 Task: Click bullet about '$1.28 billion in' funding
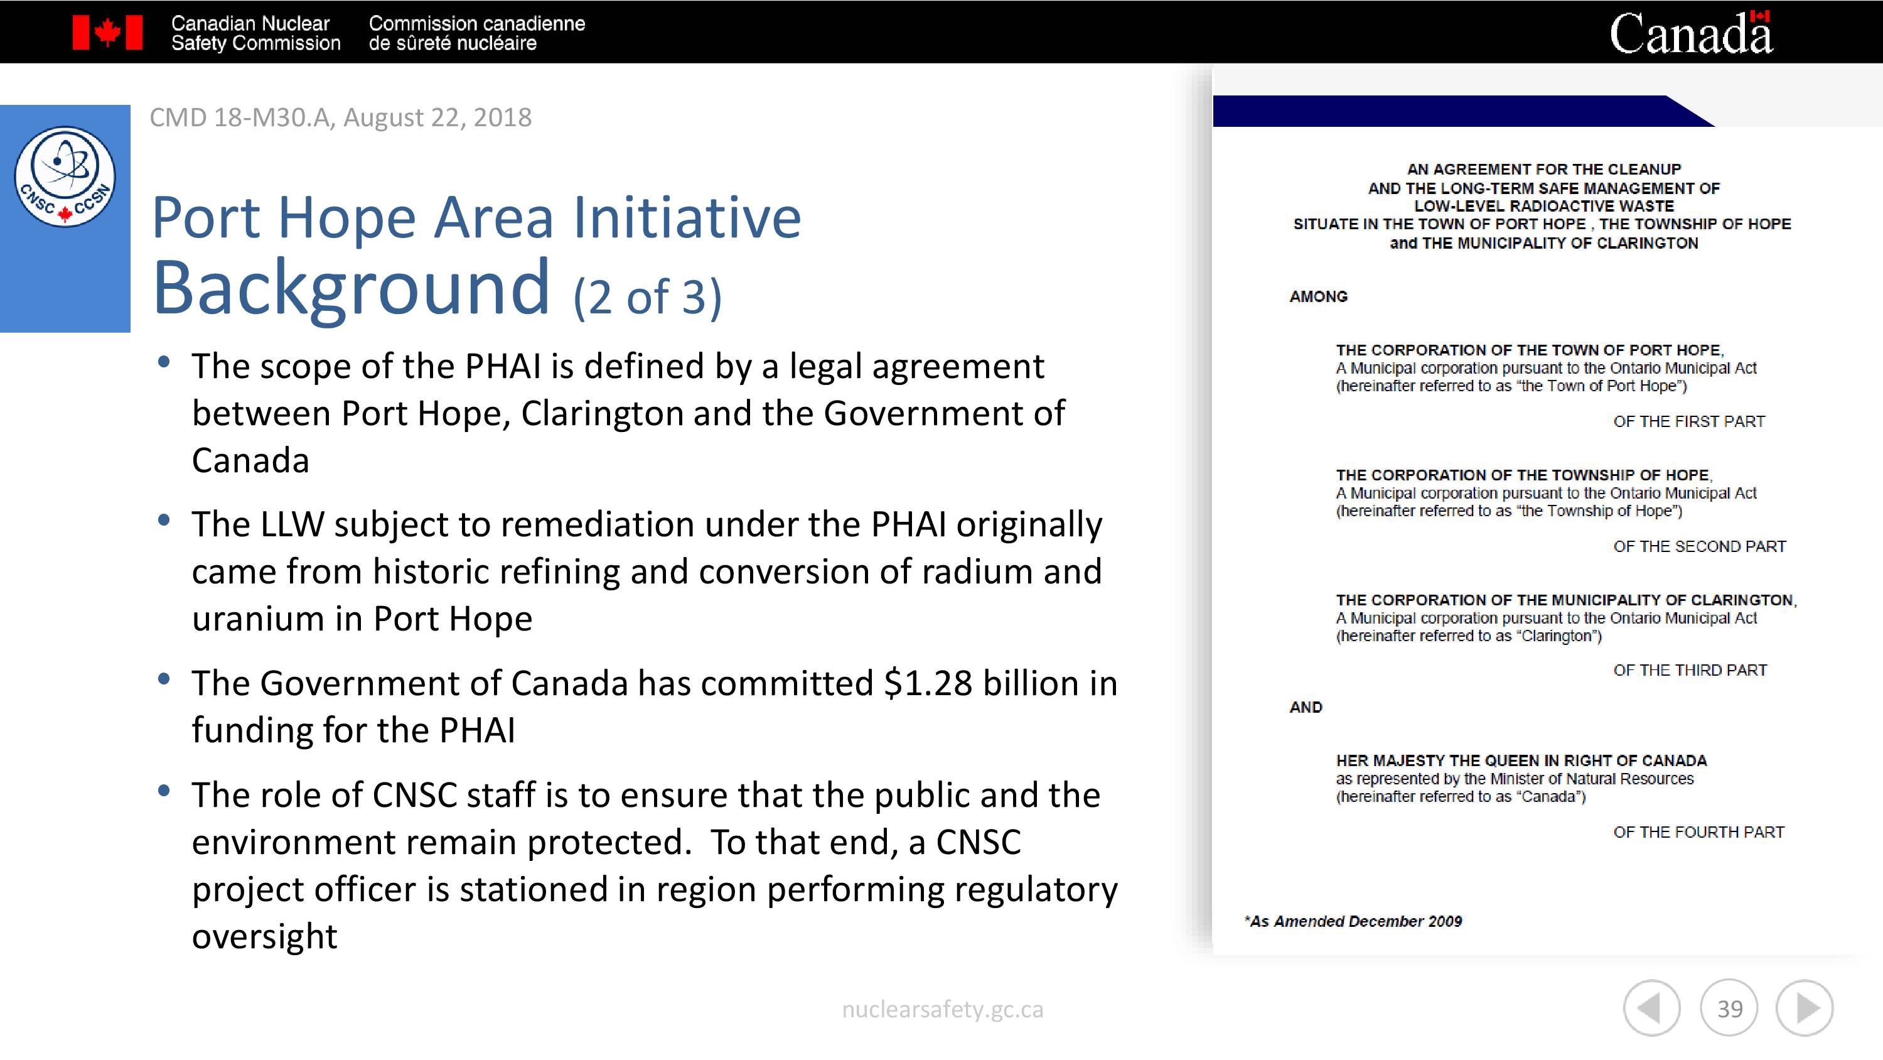(654, 706)
